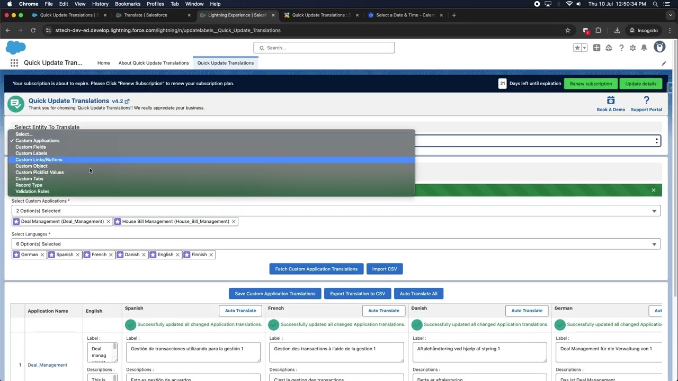Click the Book A Demo calendar icon

coord(611,100)
